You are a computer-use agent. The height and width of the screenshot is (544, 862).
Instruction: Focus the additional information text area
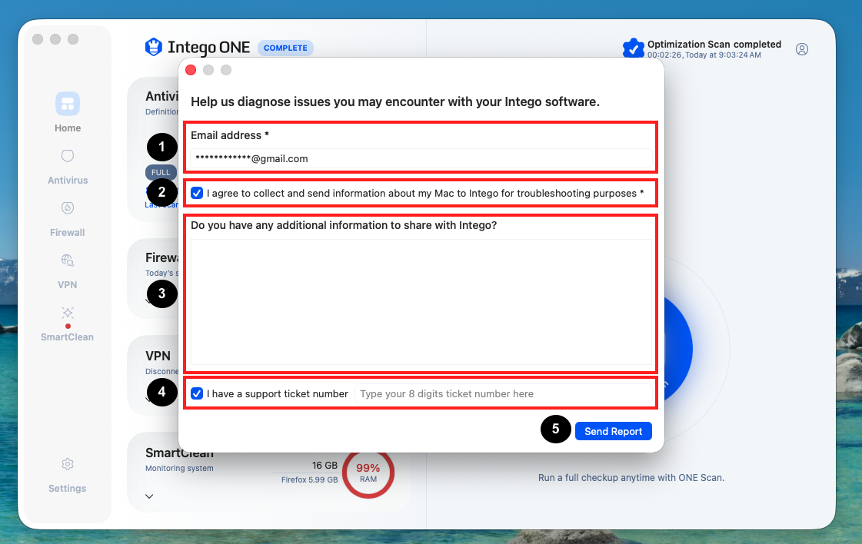(421, 302)
